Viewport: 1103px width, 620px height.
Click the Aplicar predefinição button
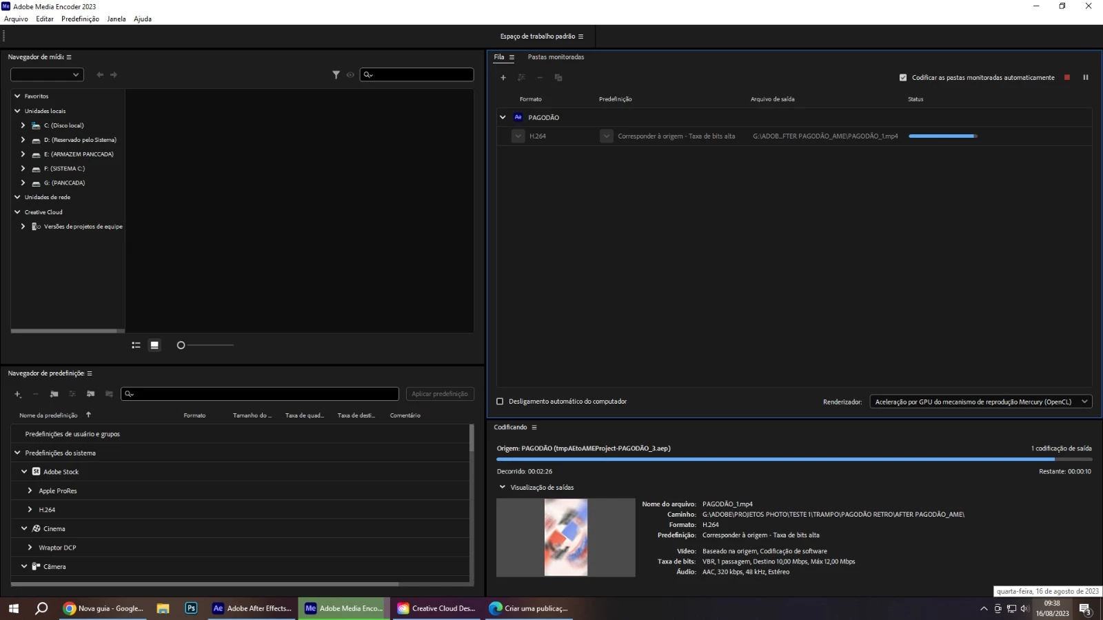point(440,394)
